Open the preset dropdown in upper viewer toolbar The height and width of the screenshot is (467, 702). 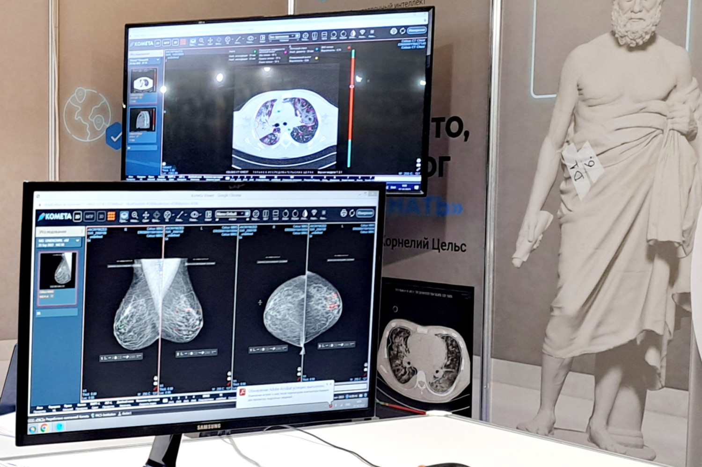point(284,36)
